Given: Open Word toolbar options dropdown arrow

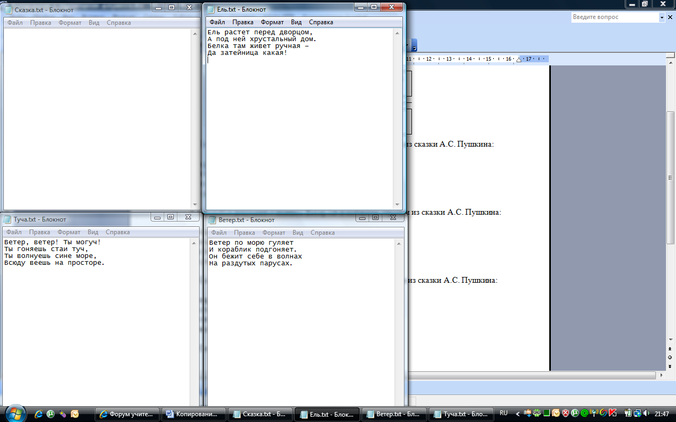Looking at the screenshot, I should (415, 45).
